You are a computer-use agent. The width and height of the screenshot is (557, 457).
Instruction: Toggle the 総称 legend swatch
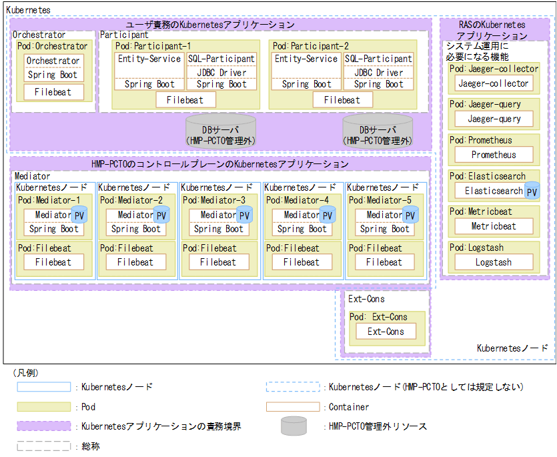pyautogui.click(x=45, y=446)
